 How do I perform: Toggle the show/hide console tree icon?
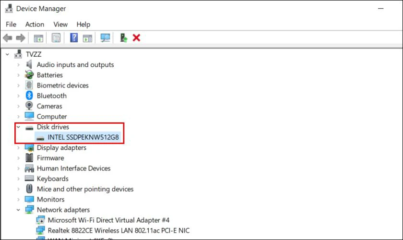point(38,38)
